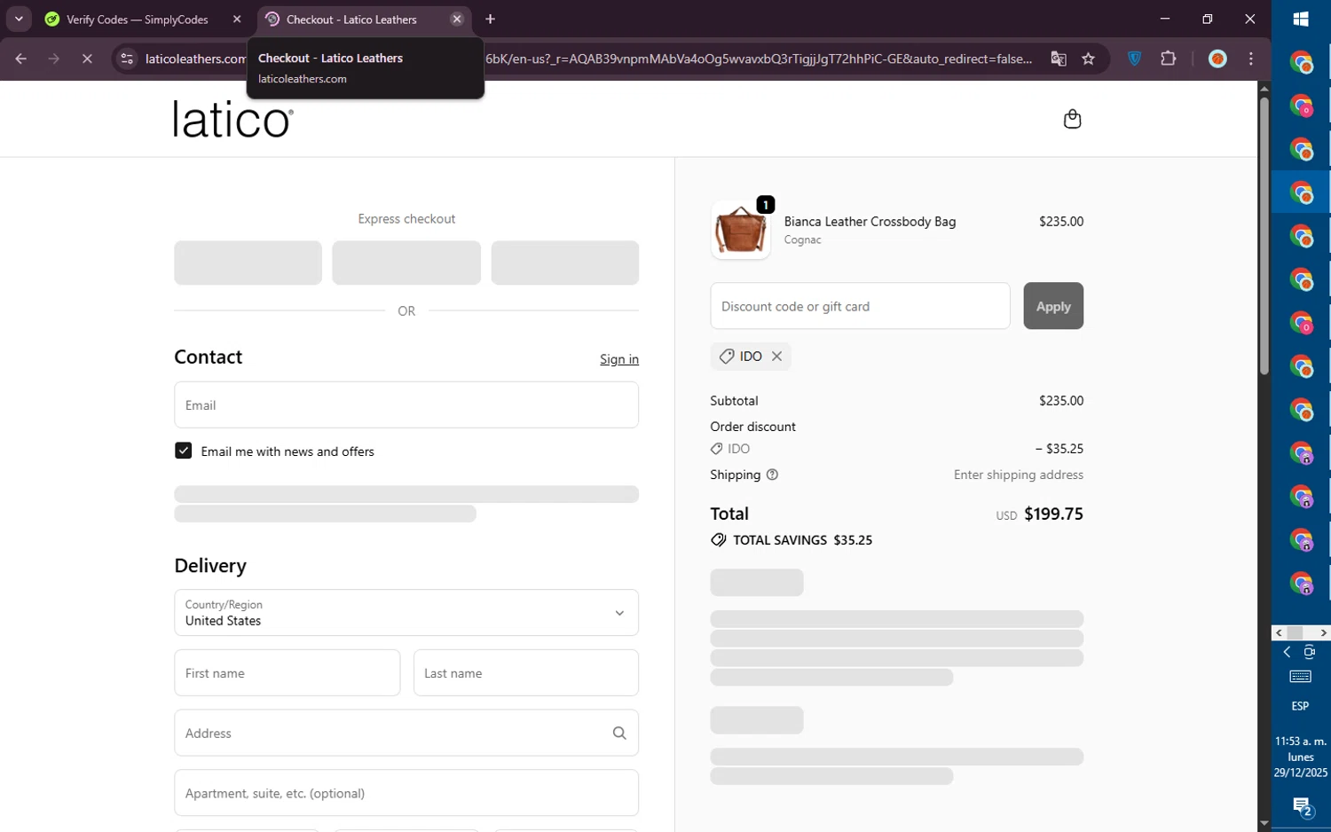
Task: Bookmark this page with the star icon
Action: (1089, 59)
